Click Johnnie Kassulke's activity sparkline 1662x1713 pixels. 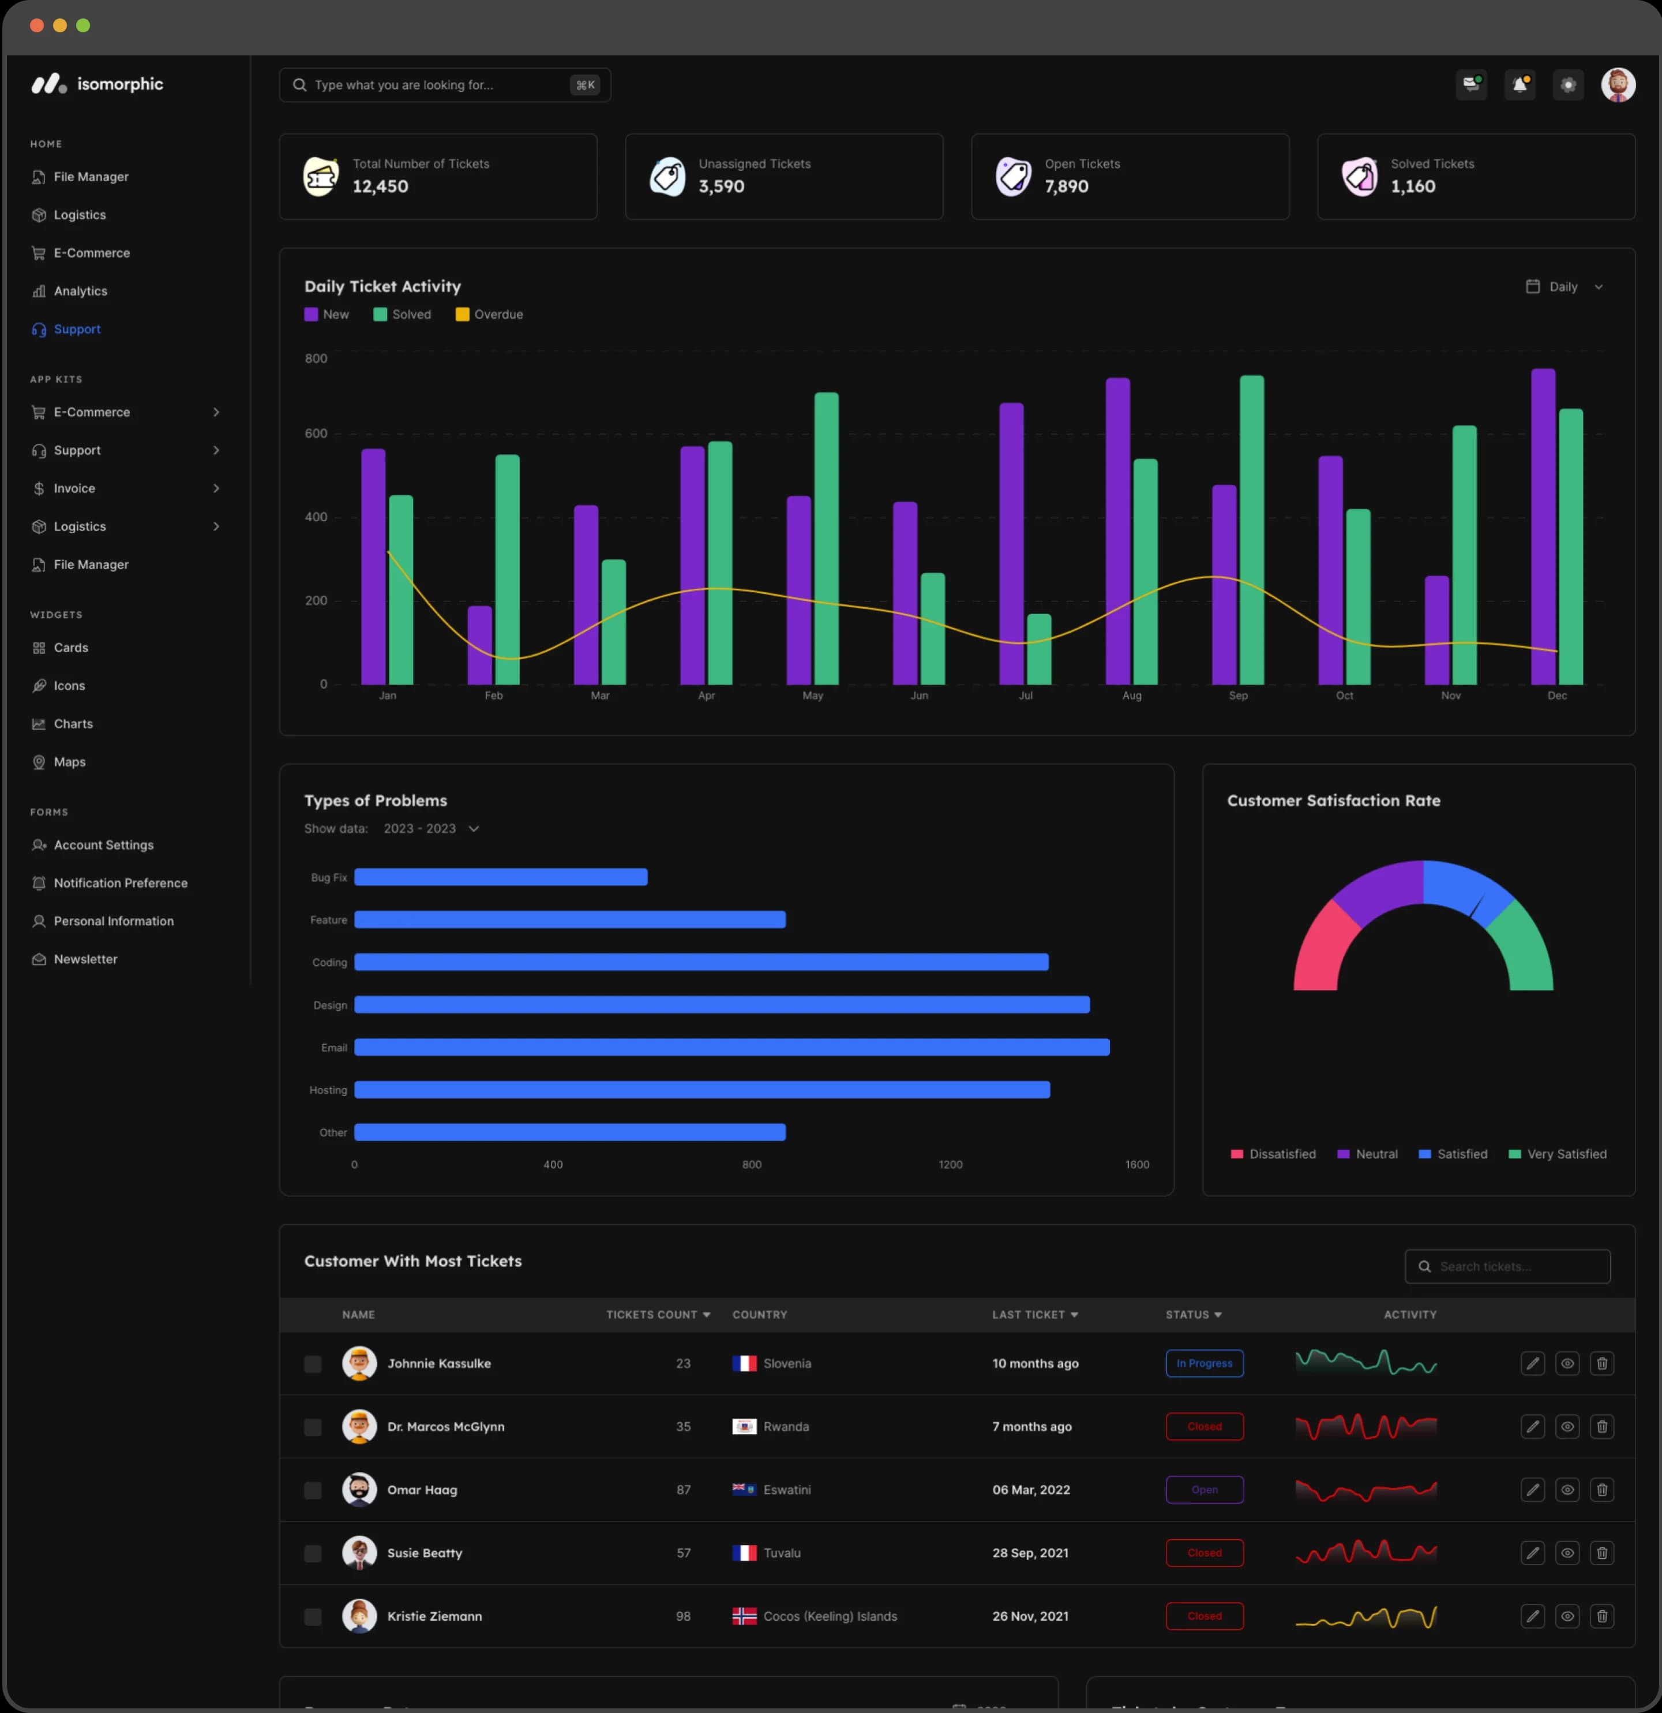click(1366, 1363)
